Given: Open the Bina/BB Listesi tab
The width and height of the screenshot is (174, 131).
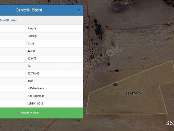Looking at the screenshot, I should 8,20.
